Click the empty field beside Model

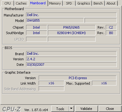pos(101,20)
